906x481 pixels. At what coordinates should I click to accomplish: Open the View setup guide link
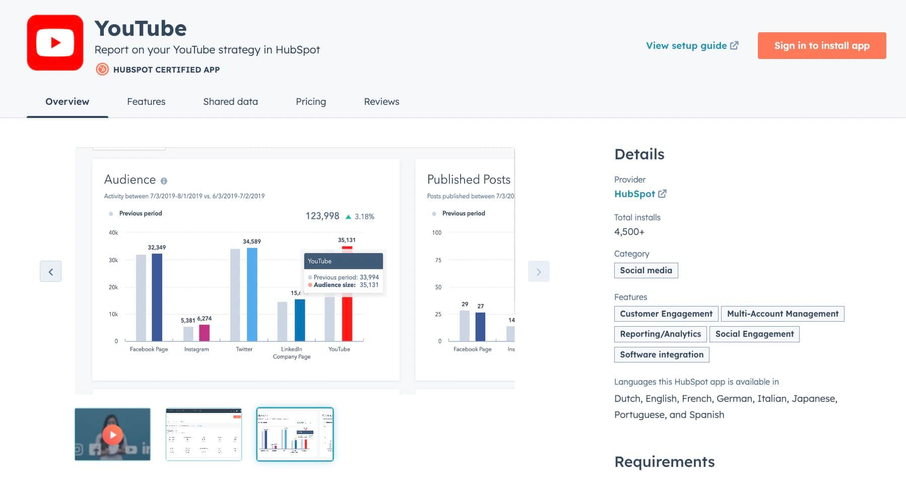click(x=692, y=45)
